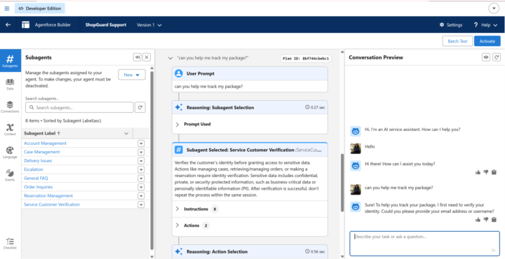Focus the Describe your task input box

pyautogui.click(x=424, y=244)
